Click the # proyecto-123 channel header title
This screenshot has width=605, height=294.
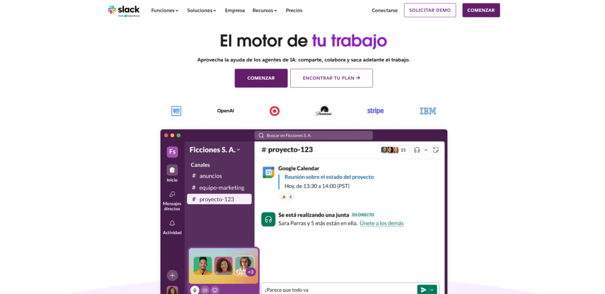pyautogui.click(x=287, y=150)
